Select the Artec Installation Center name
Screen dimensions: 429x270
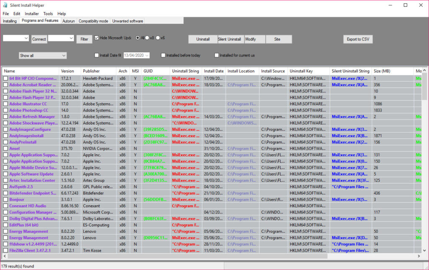click(x=32, y=181)
